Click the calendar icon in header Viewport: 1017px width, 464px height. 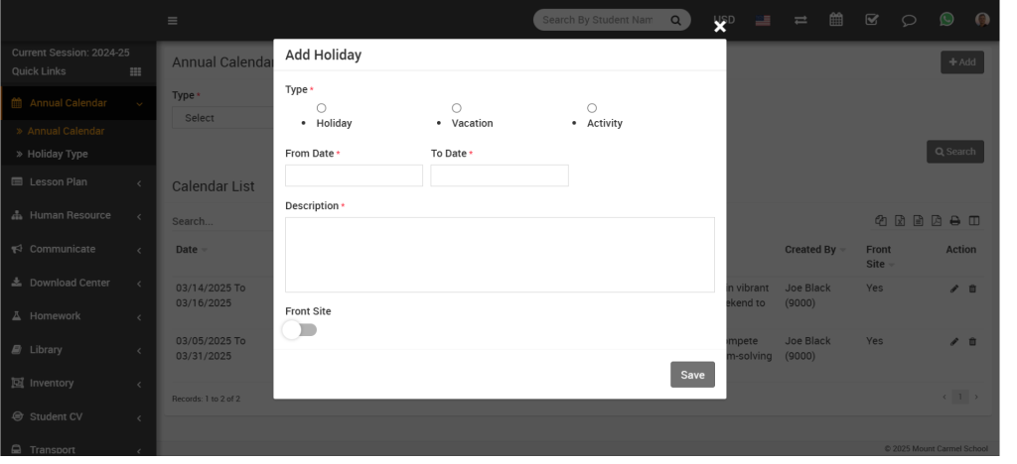836,19
